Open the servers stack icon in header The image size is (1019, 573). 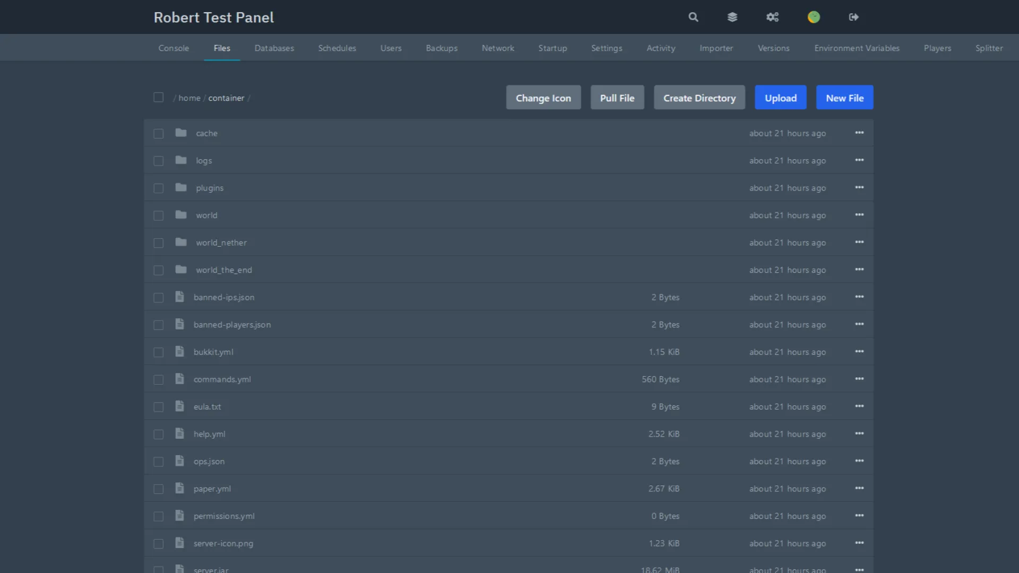[x=732, y=17]
